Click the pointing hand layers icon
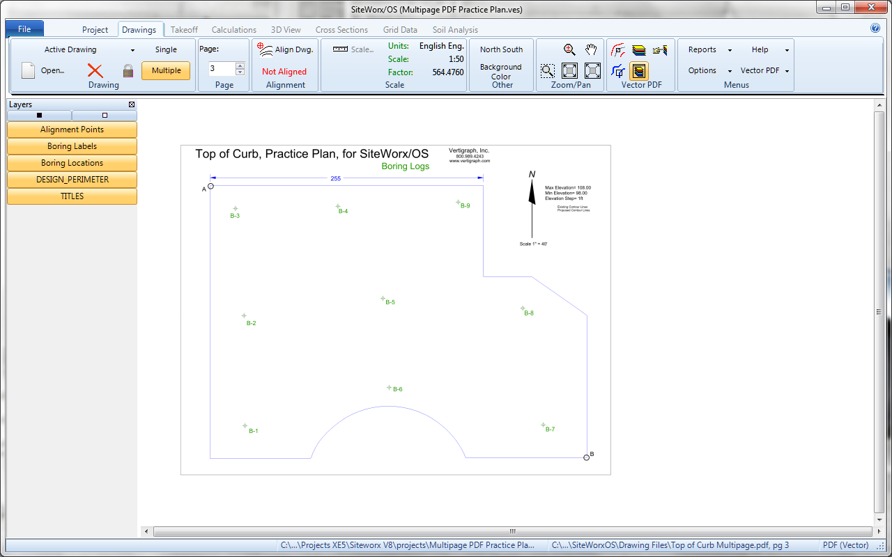892x557 pixels. click(660, 50)
